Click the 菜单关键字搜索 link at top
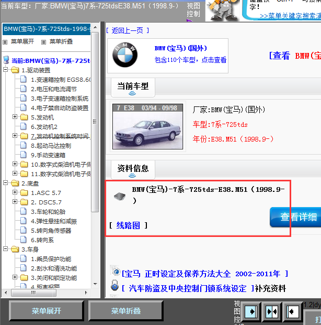This screenshot has height=325, width=321. 290,16
